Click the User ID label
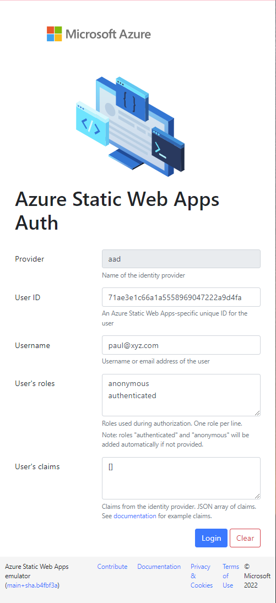This screenshot has height=603, width=276. point(28,297)
